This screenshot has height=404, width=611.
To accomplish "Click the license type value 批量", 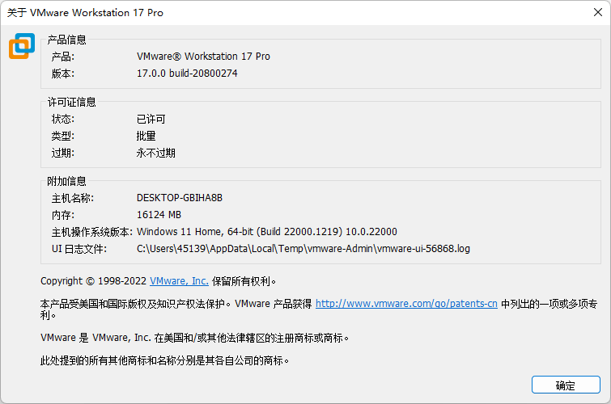I will coord(146,136).
